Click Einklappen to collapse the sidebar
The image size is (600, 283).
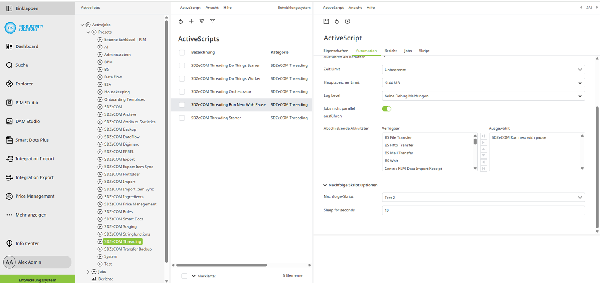pyautogui.click(x=27, y=8)
